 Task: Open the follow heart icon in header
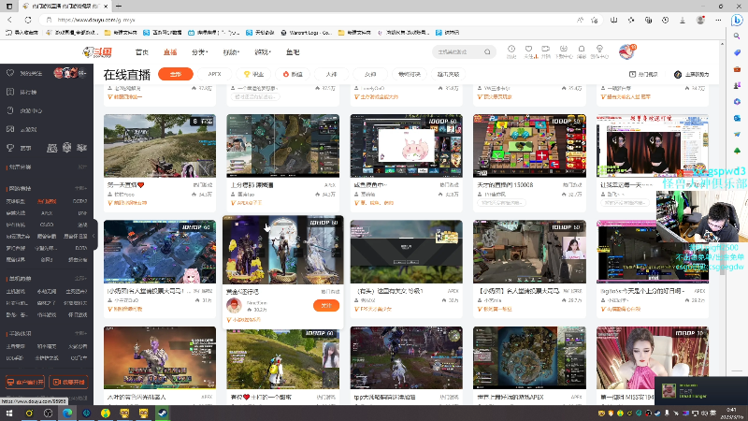(x=528, y=50)
